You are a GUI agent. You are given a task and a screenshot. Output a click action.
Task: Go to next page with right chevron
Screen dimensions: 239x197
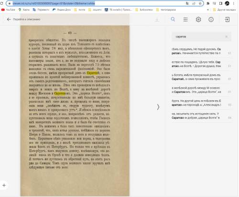pyautogui.click(x=158, y=107)
